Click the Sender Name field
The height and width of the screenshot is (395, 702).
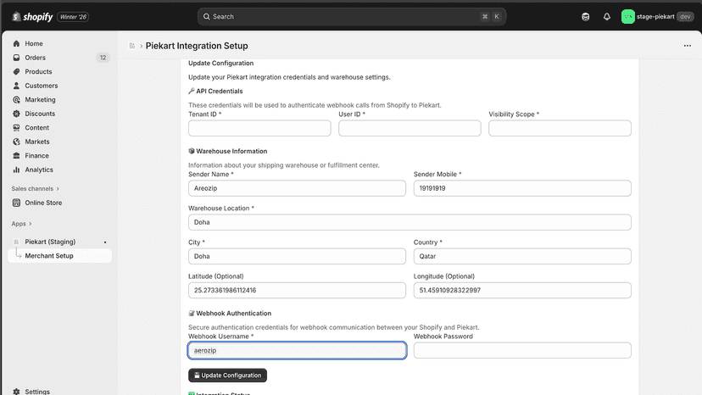pos(297,188)
